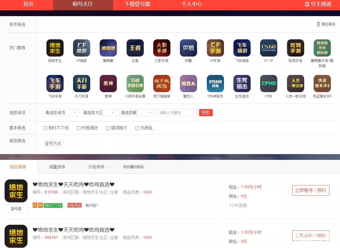Open the CS:GO category icon
The width and height of the screenshot is (340, 248).
[268, 48]
